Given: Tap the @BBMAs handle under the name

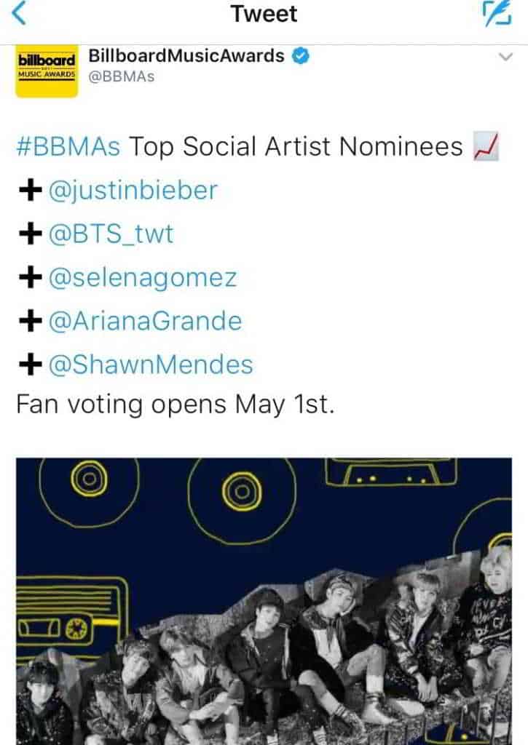Looking at the screenshot, I should click(121, 76).
